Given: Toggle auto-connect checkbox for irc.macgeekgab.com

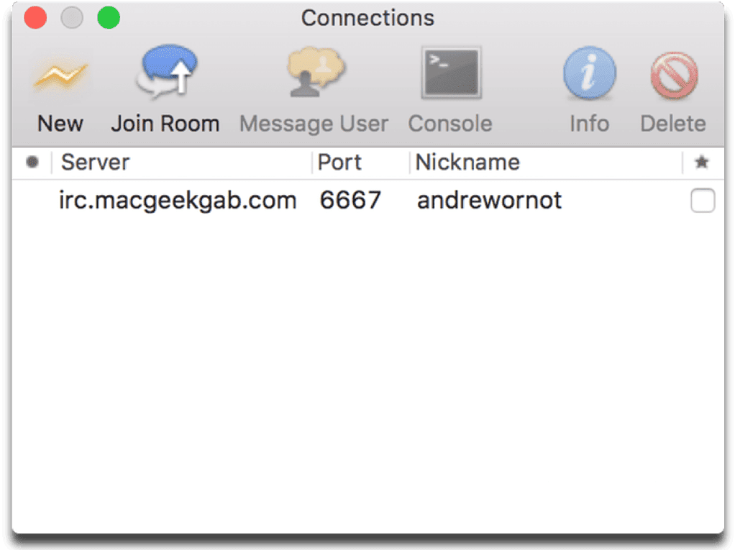Looking at the screenshot, I should pos(702,201).
